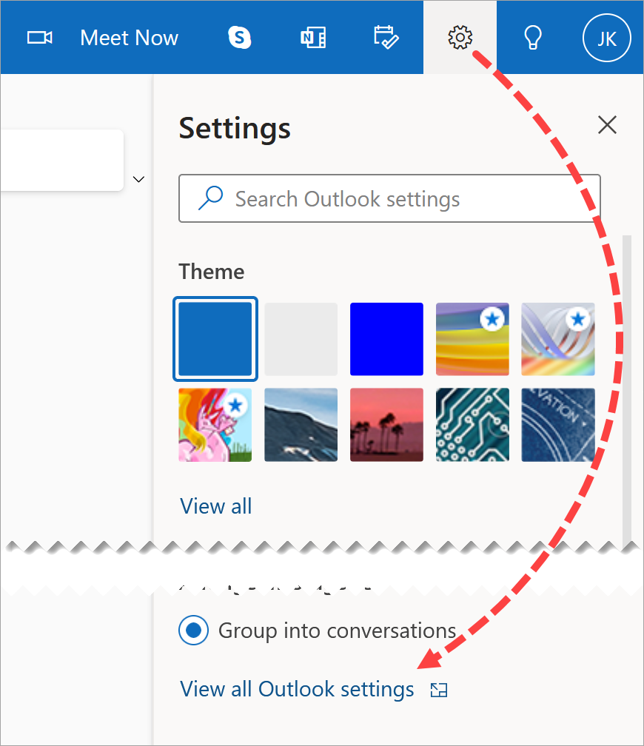Click View all themes link

tap(215, 506)
